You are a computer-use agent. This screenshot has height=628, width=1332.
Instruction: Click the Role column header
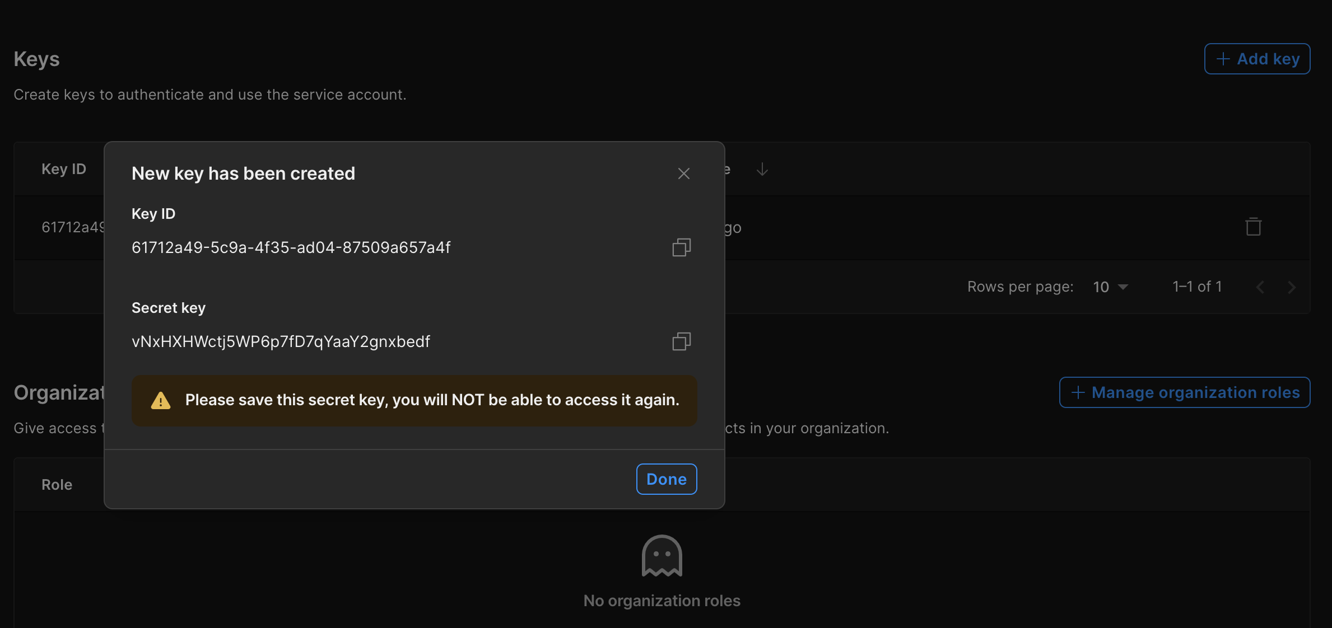pos(57,485)
